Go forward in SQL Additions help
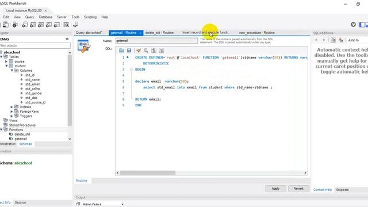 click(x=324, y=40)
